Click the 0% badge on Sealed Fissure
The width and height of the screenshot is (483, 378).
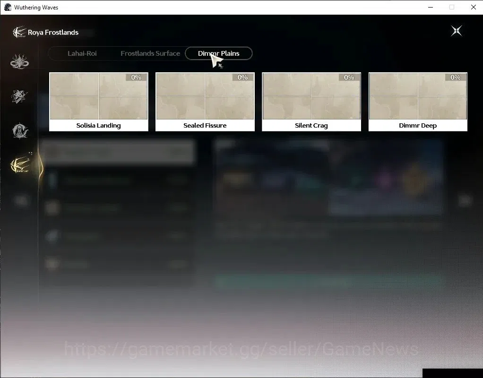243,77
